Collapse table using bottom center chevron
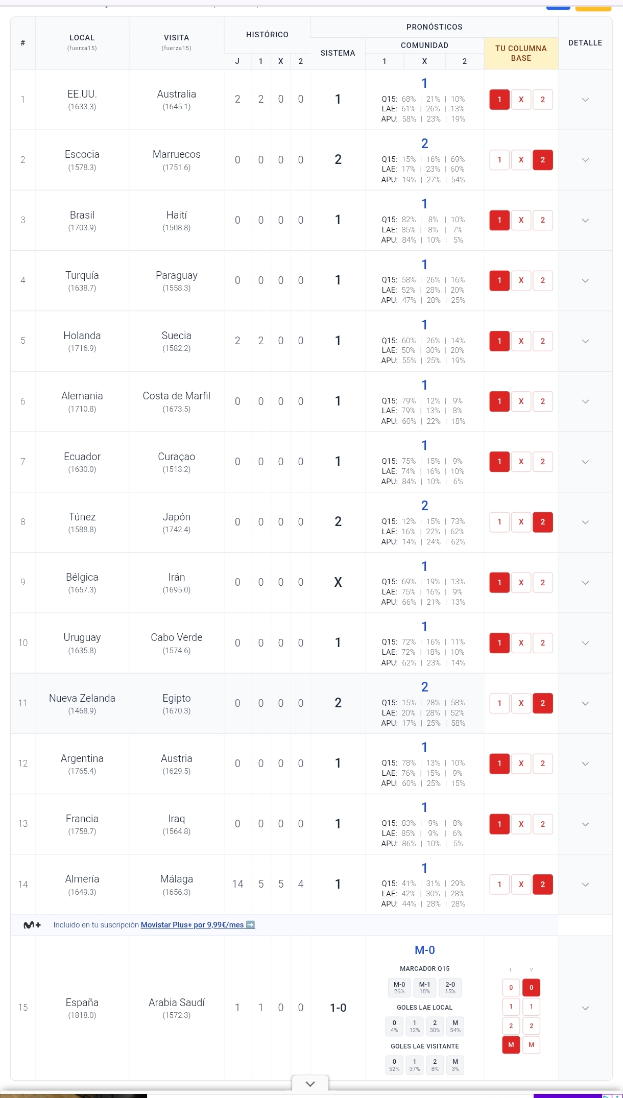Image resolution: width=623 pixels, height=1098 pixels. coord(310,1084)
